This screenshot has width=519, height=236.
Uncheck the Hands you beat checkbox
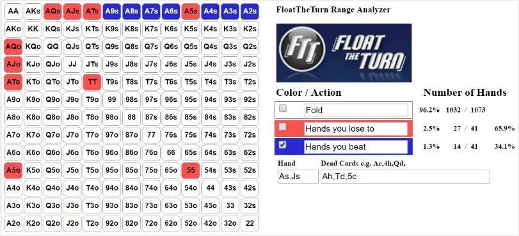click(283, 145)
